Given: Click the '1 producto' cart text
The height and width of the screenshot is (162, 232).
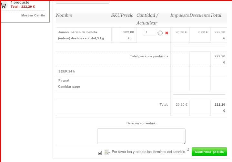Looking at the screenshot, I should (x=20, y=2).
